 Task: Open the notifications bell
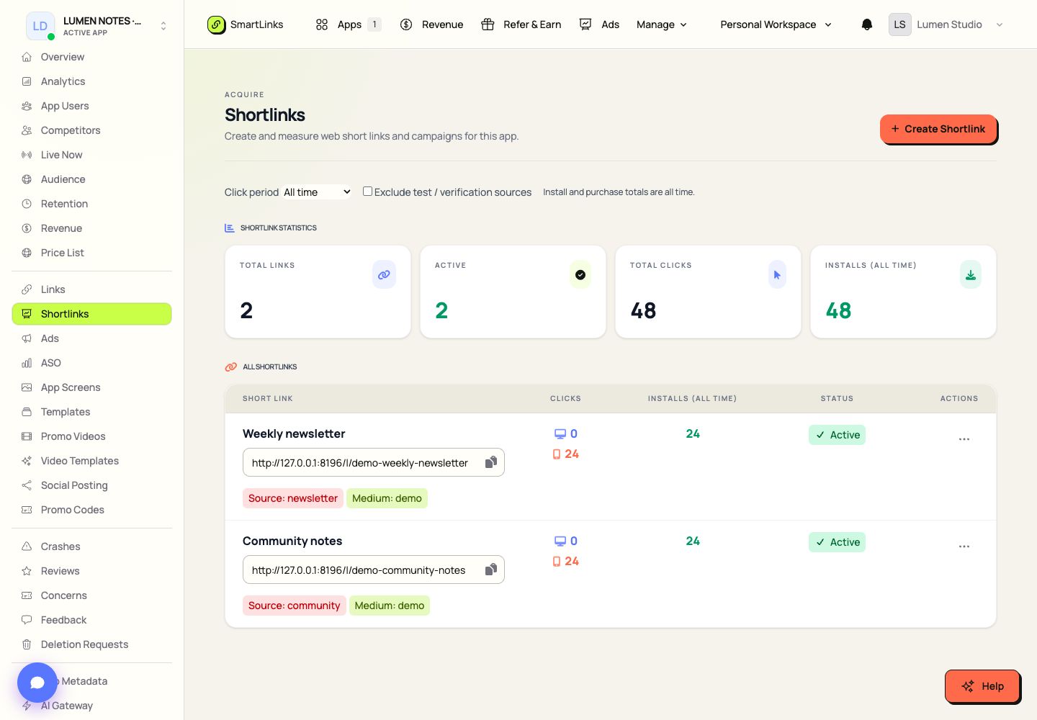[x=867, y=24]
